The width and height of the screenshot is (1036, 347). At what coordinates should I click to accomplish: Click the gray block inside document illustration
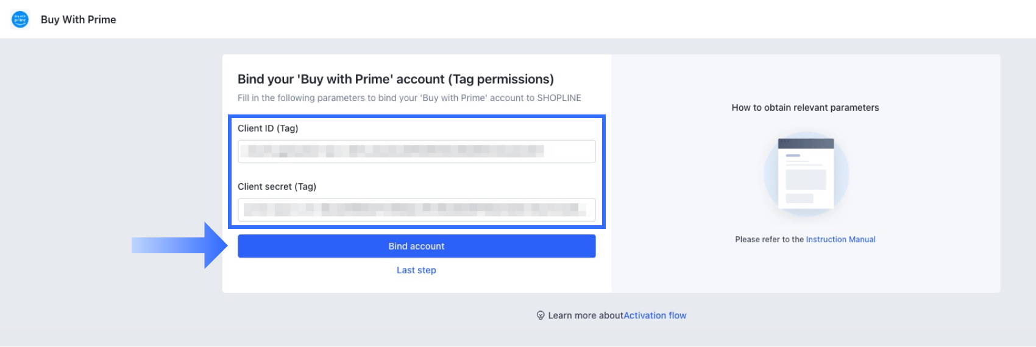tap(806, 180)
